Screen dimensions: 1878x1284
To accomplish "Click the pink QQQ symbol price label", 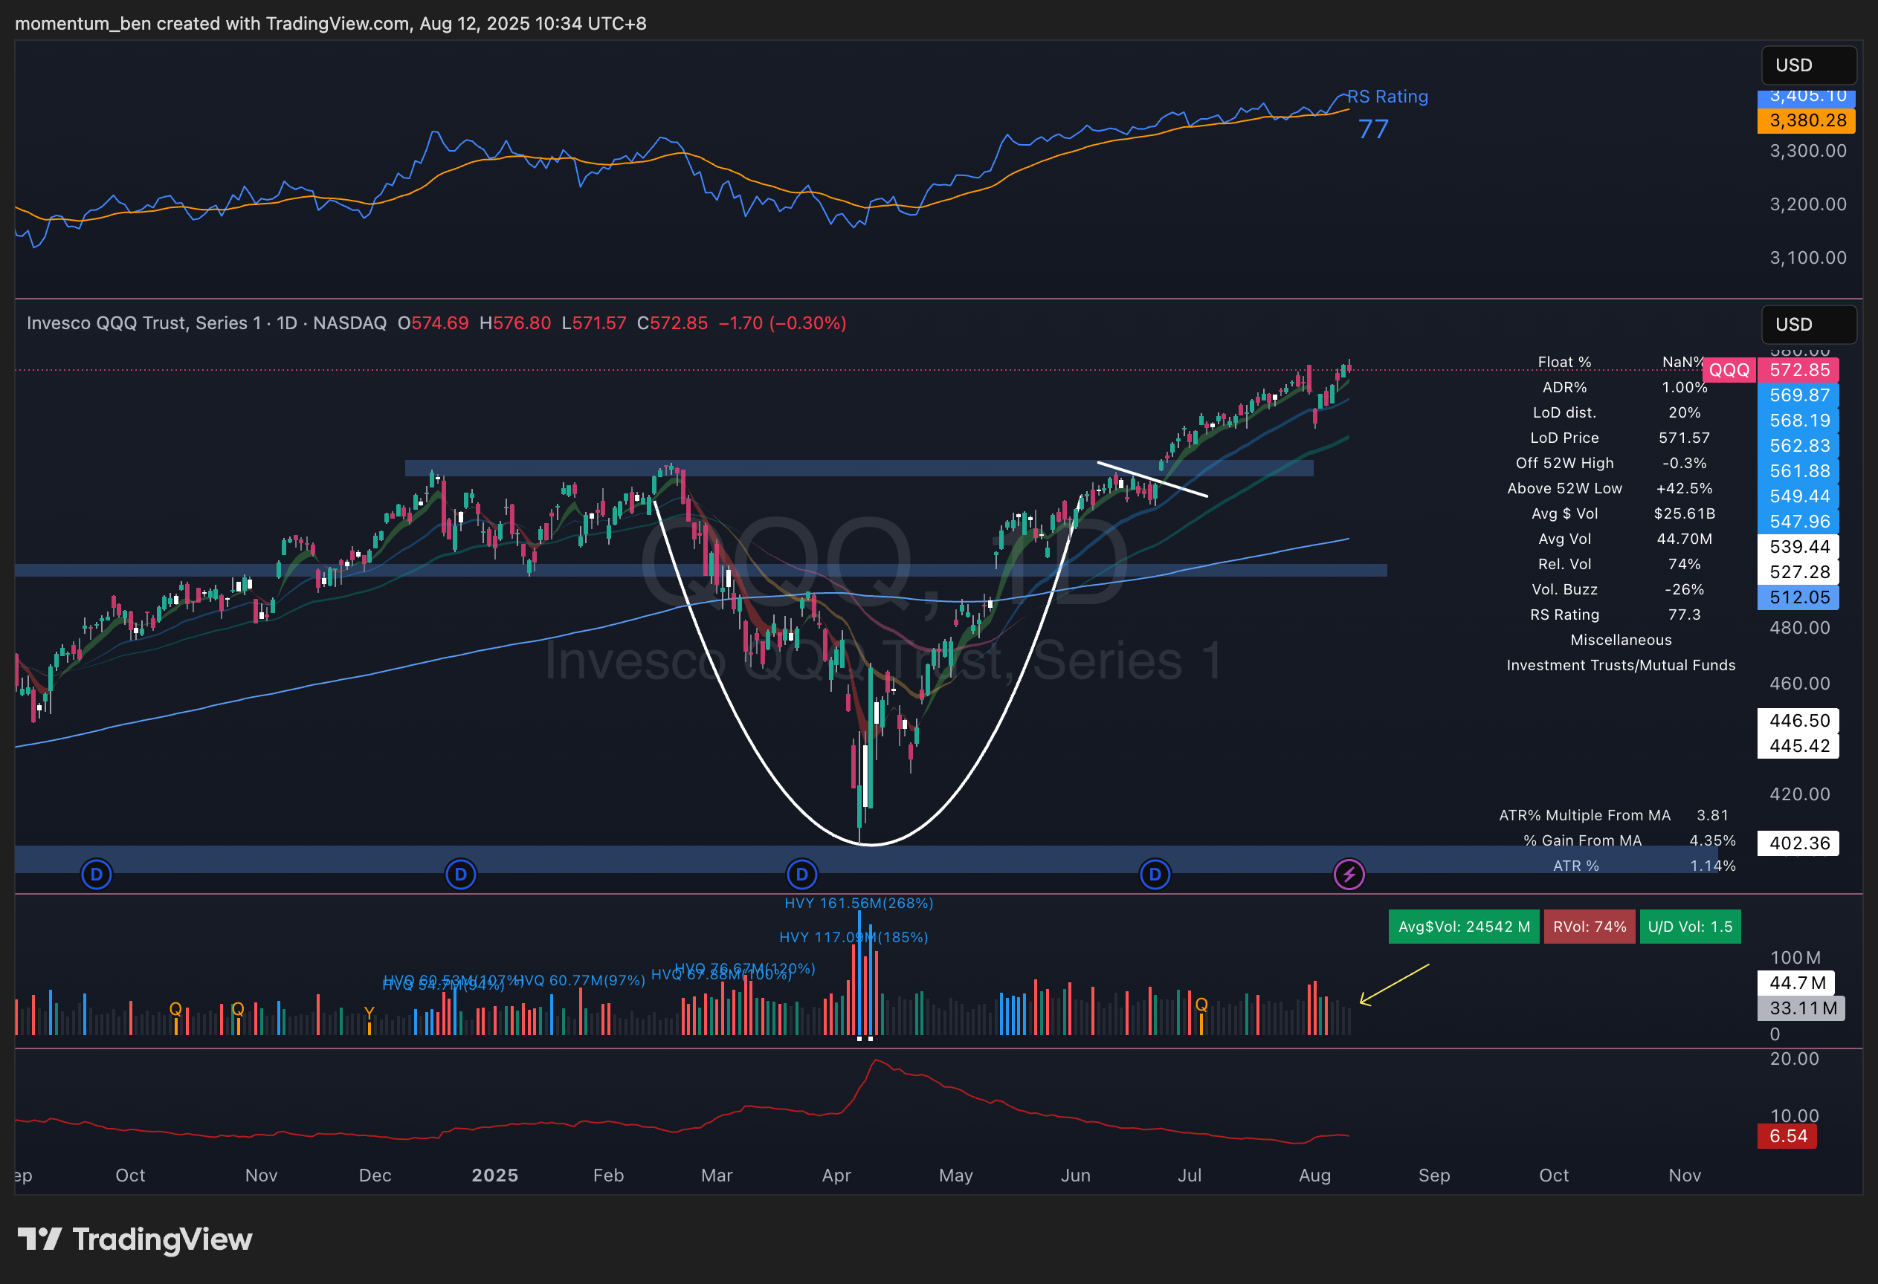I will (1729, 370).
